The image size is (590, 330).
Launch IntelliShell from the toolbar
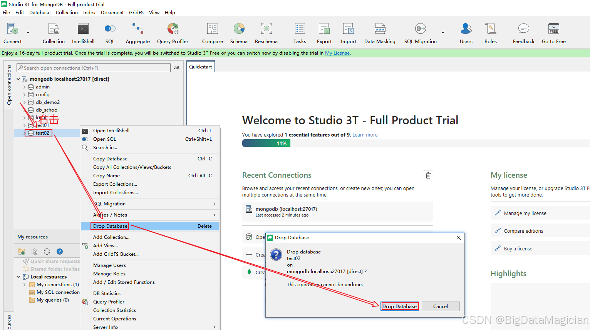tap(83, 29)
